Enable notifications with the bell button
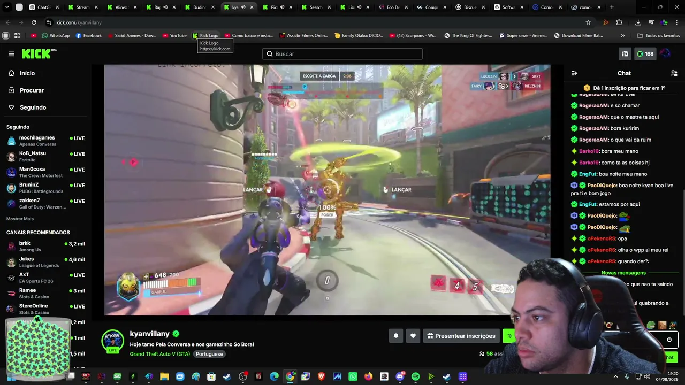Screen dimensions: 685x385 396,336
